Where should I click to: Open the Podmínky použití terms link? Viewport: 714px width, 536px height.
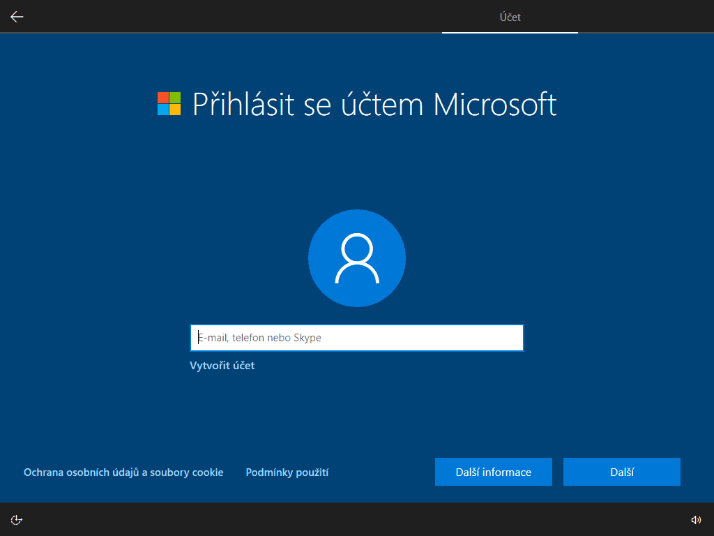pyautogui.click(x=288, y=472)
